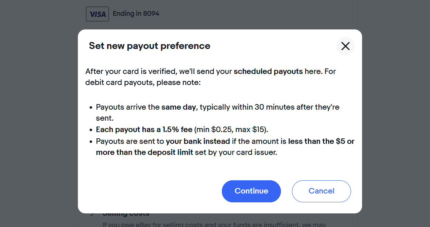Click Cancel to abort
This screenshot has width=430, height=227.
point(321,191)
